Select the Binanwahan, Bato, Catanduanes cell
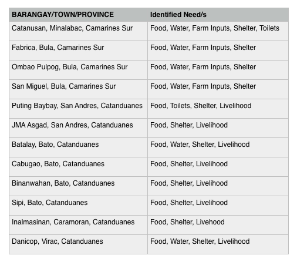 tap(78, 186)
